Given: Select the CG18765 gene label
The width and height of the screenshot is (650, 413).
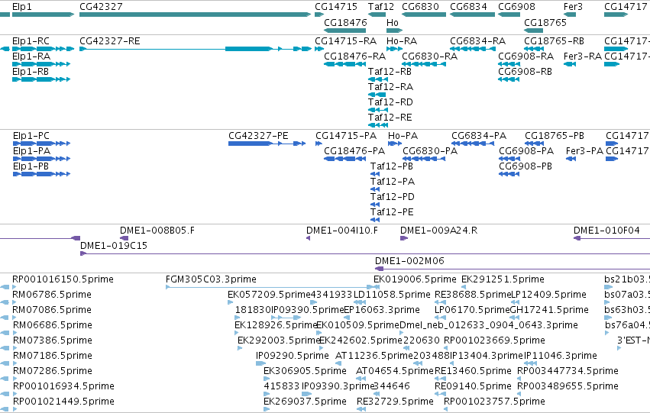Looking at the screenshot, I should coord(545,22).
